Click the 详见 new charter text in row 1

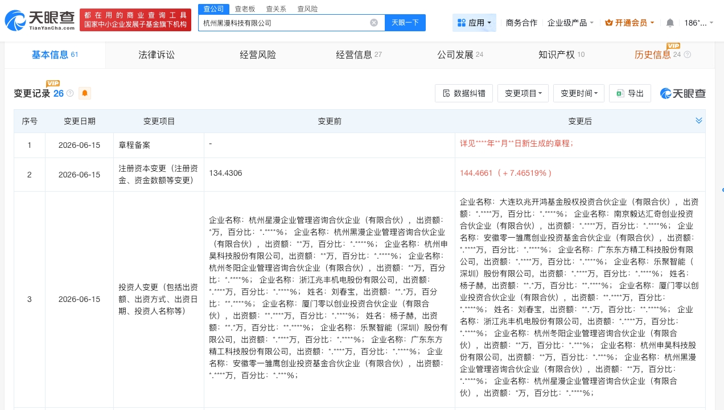[516, 144]
